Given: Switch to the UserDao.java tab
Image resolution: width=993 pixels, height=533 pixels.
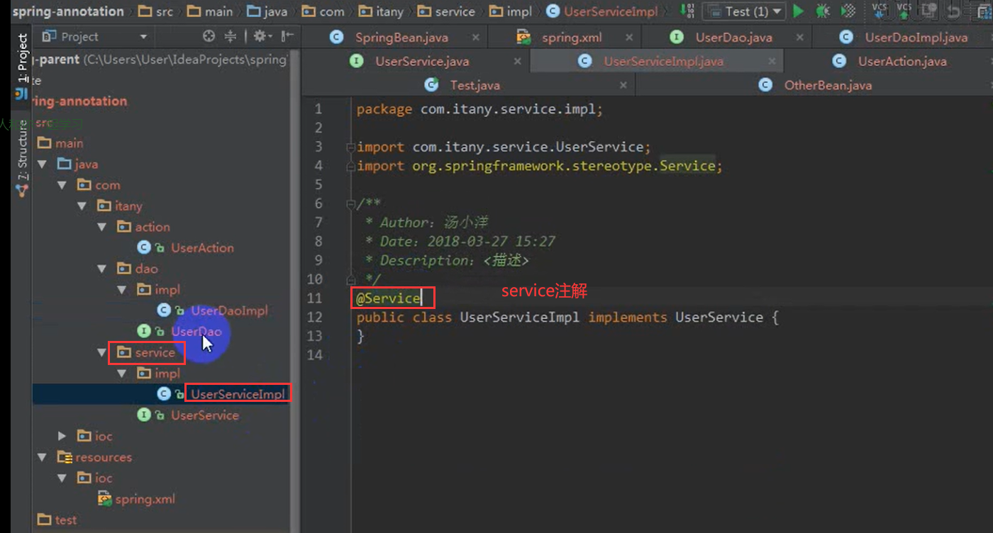Looking at the screenshot, I should pos(734,38).
